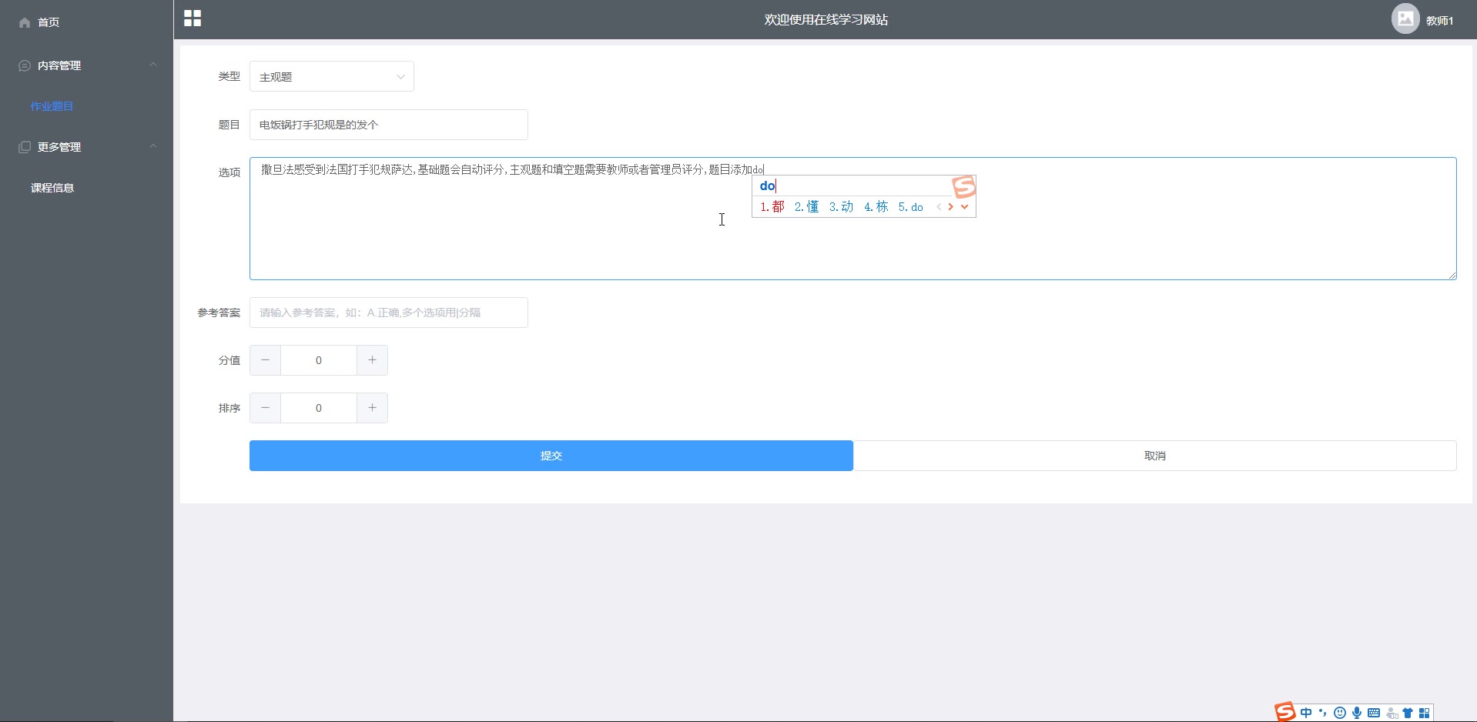This screenshot has width=1477, height=722.
Task: Click the 参考答案 input field
Action: pyautogui.click(x=389, y=313)
